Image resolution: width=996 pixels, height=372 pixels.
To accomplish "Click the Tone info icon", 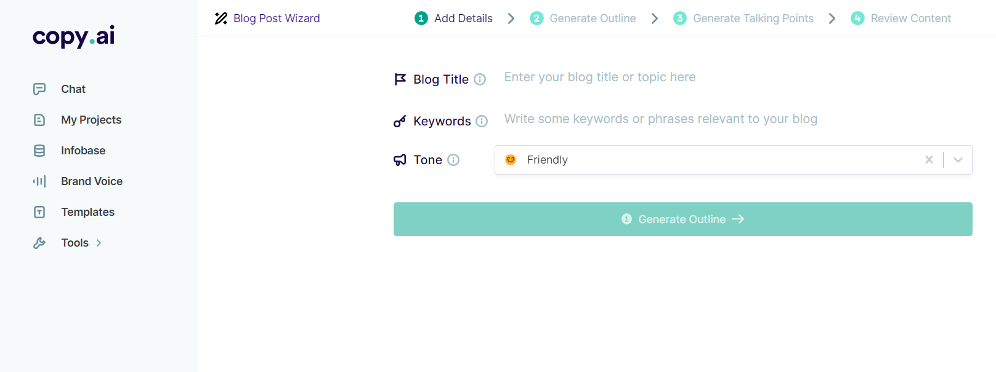I will coord(453,160).
